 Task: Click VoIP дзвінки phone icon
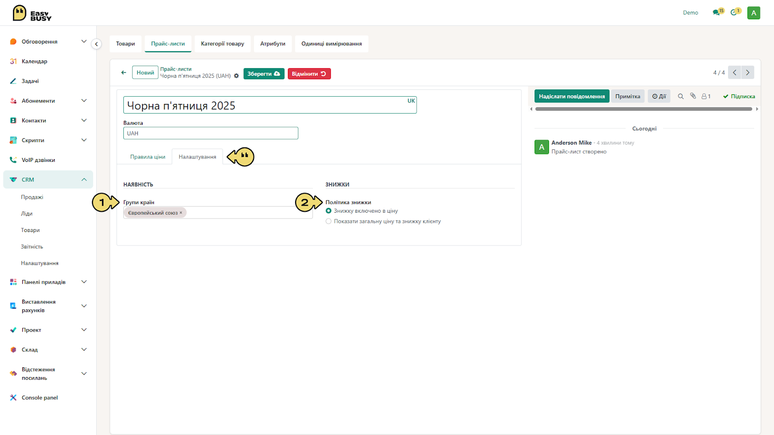(14, 160)
